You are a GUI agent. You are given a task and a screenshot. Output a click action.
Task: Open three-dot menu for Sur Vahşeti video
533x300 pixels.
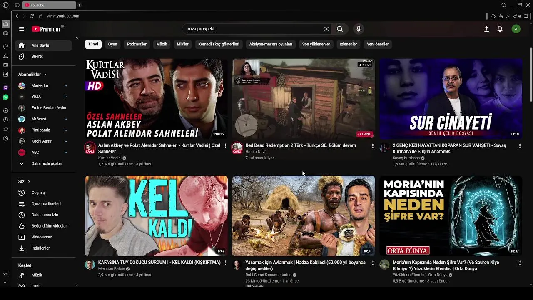tap(520, 146)
